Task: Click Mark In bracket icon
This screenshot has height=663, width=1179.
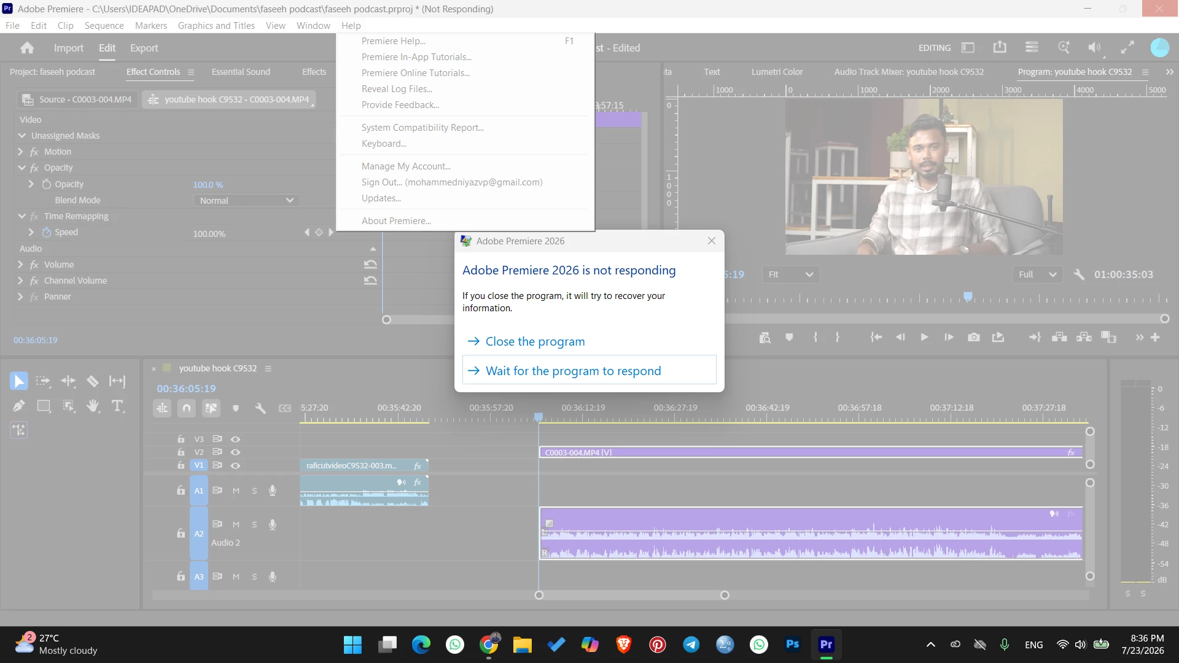Action: 815,337
